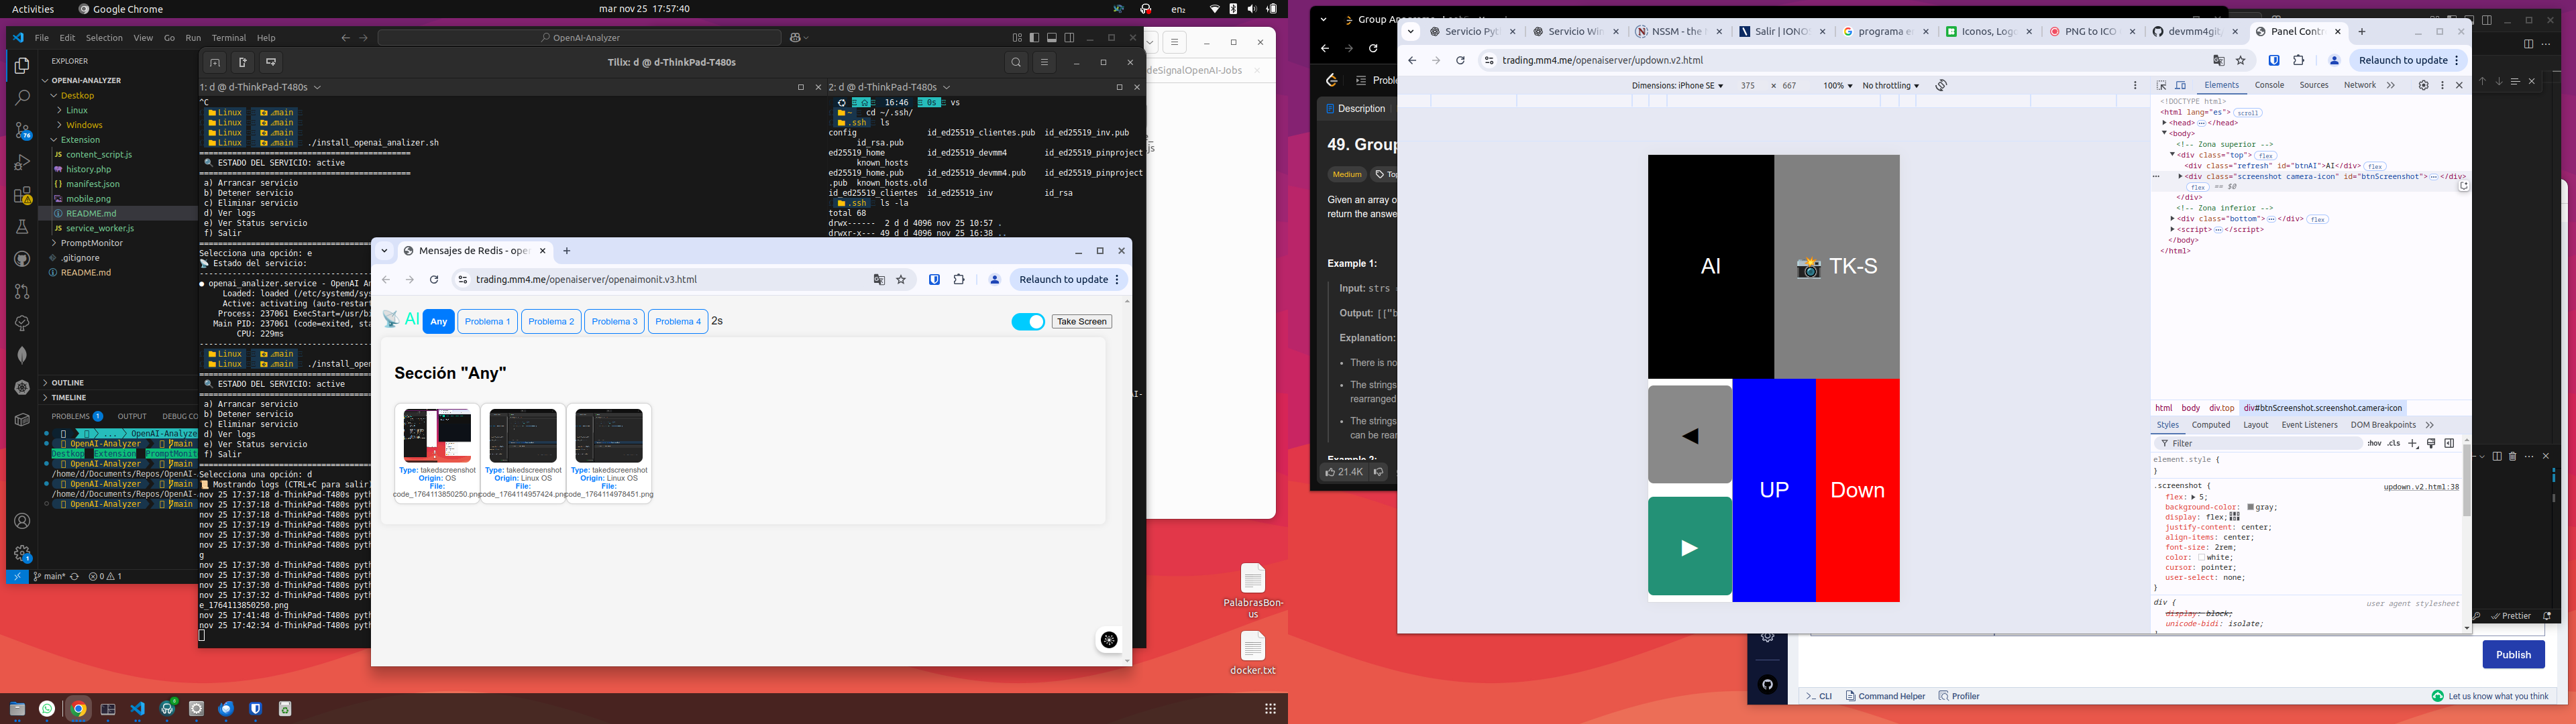
Task: Toggle the :hov element state button
Action: tap(2374, 444)
